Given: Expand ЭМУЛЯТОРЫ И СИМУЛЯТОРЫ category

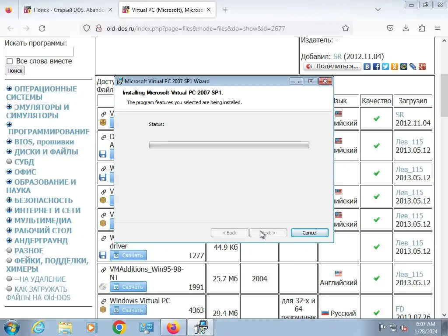Looking at the screenshot, I should [9, 107].
